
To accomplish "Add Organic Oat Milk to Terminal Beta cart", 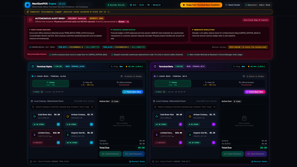I will [x=213, y=143].
